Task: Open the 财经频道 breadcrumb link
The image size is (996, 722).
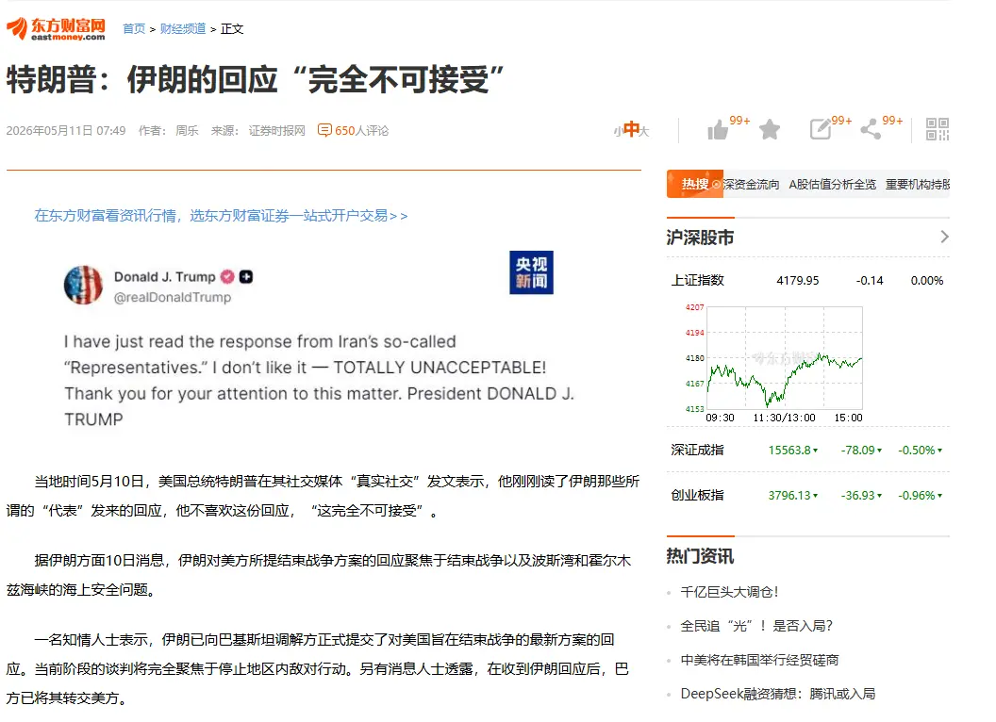Action: coord(183,28)
